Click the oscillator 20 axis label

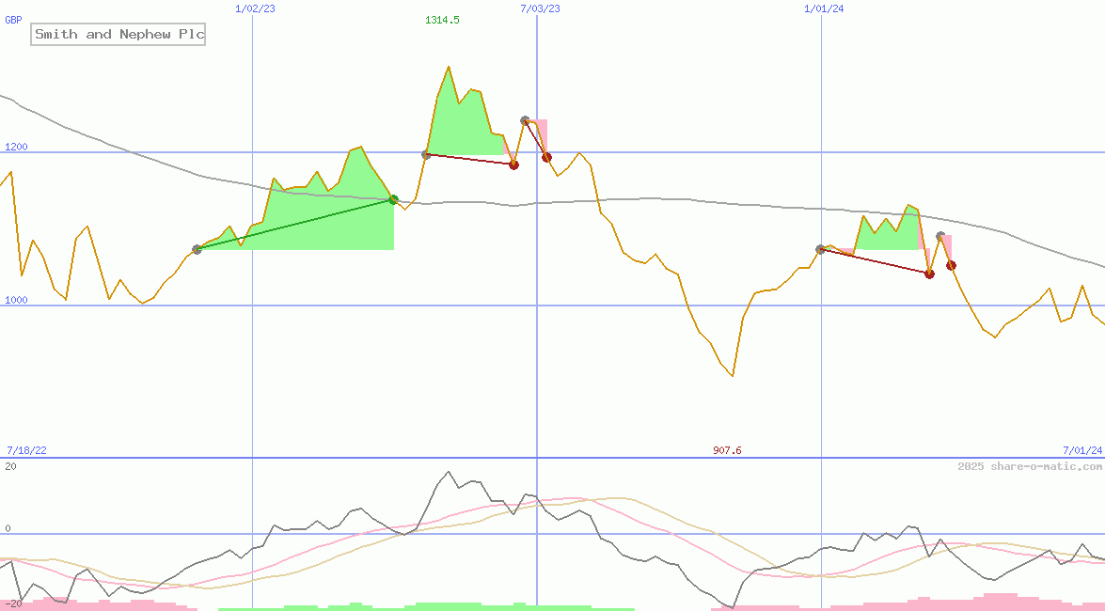[x=10, y=466]
